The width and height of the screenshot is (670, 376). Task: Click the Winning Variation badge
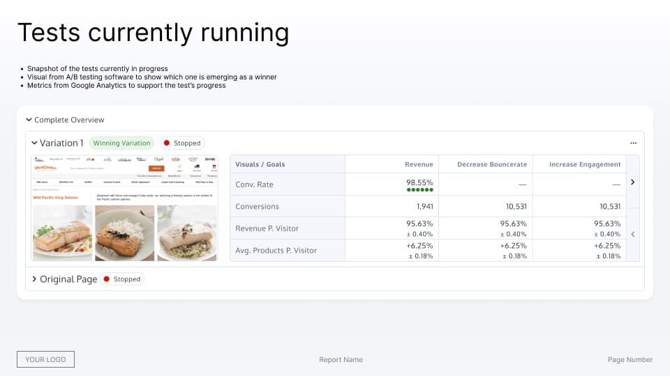pyautogui.click(x=121, y=143)
